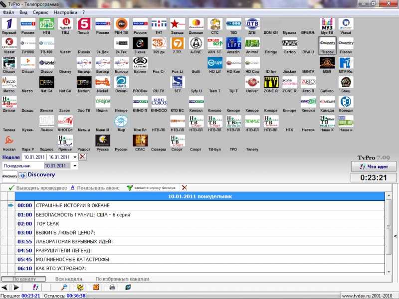Toggle Показывать анонс option
This screenshot has width=399, height=299.
click(95, 188)
